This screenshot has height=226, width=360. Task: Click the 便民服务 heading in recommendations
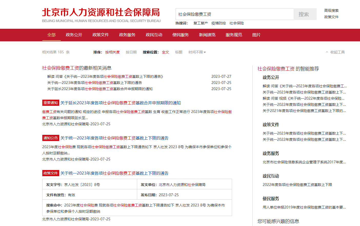(271, 199)
